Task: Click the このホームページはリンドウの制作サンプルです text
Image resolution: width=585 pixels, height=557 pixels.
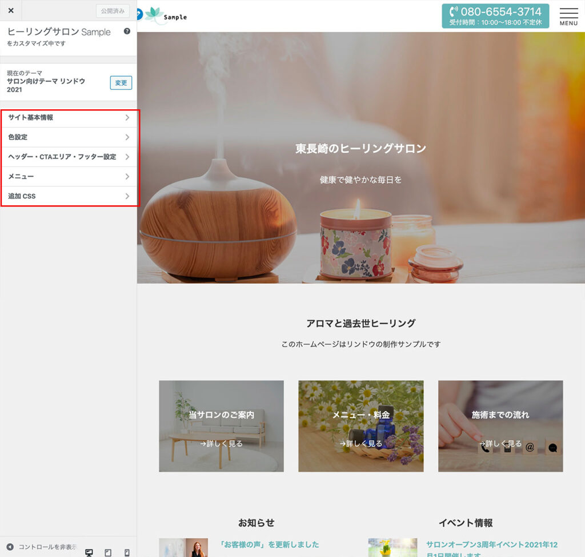Action: tap(361, 344)
